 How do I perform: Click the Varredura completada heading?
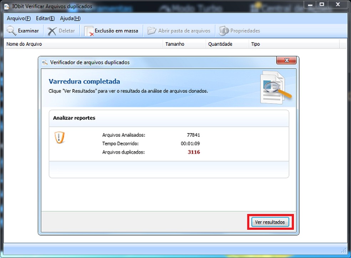tap(85, 81)
